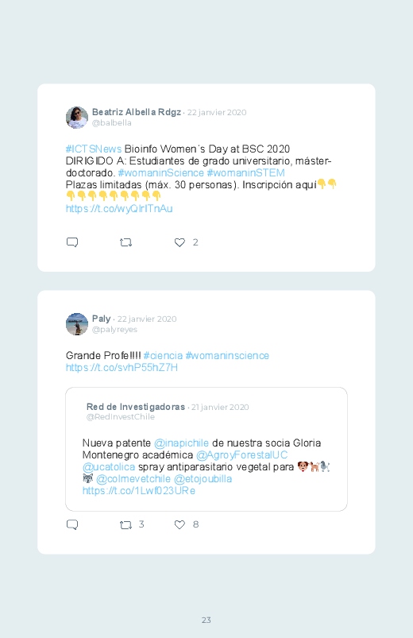Open #womaninscience hashtag in Paly's tweet

coord(227,356)
